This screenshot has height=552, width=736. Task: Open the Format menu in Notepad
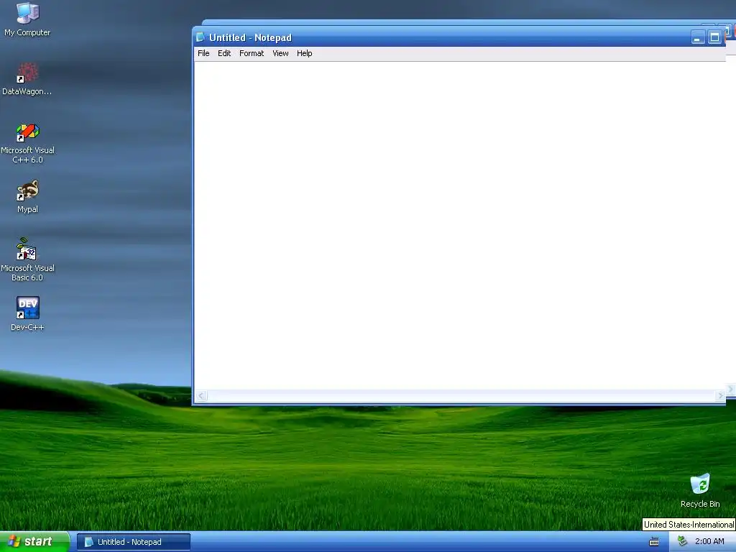pyautogui.click(x=252, y=53)
